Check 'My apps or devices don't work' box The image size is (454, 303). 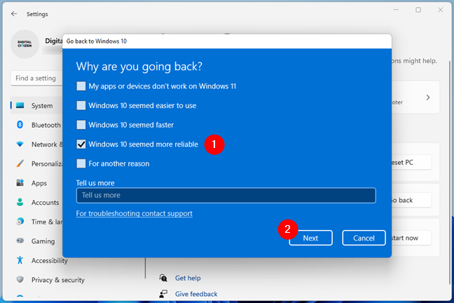tap(81, 86)
